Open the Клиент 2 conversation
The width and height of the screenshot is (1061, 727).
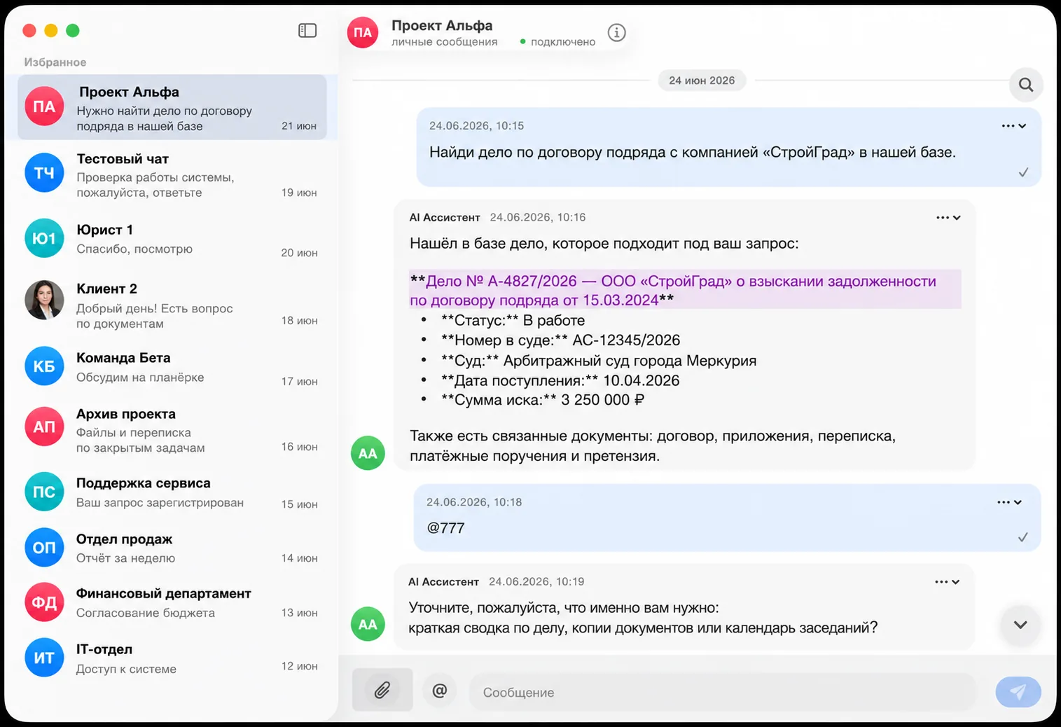(x=172, y=305)
